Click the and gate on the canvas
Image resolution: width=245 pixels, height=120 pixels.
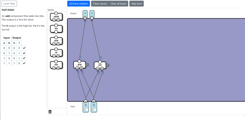80,65
